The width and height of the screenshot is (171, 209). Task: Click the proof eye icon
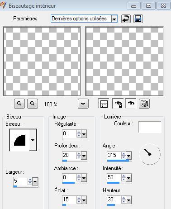(x=131, y=104)
